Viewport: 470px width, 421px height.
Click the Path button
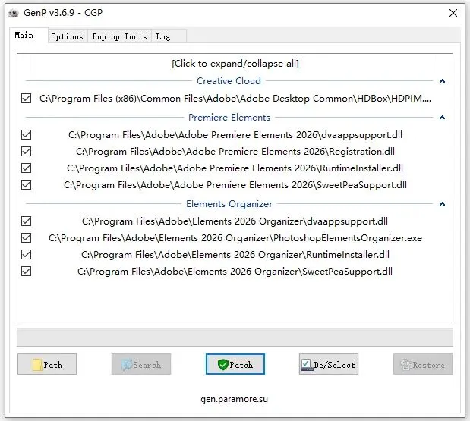[x=47, y=364]
